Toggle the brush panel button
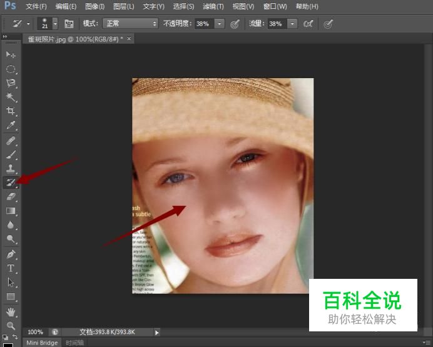 pos(69,24)
